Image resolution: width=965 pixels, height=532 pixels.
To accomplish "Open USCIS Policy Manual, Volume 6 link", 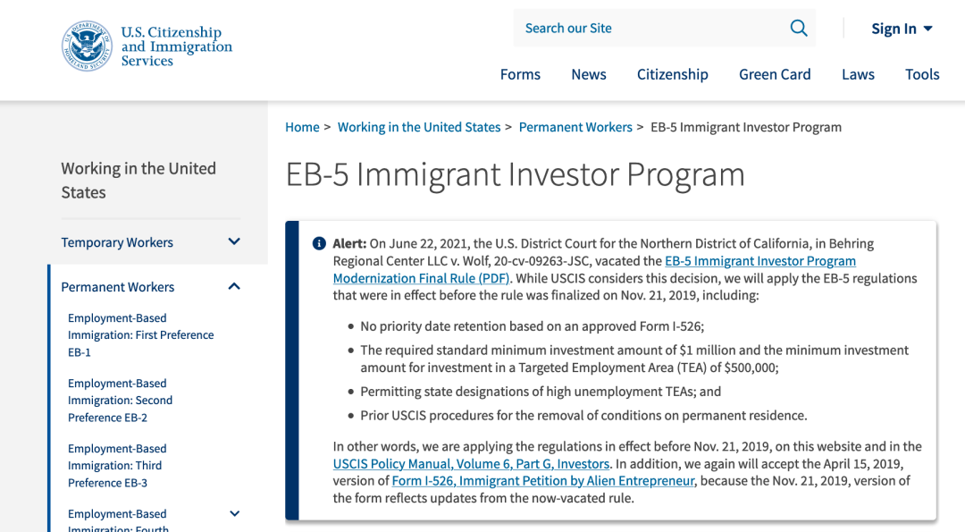I will tap(471, 464).
